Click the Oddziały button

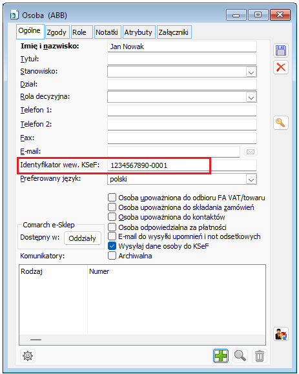(83, 238)
